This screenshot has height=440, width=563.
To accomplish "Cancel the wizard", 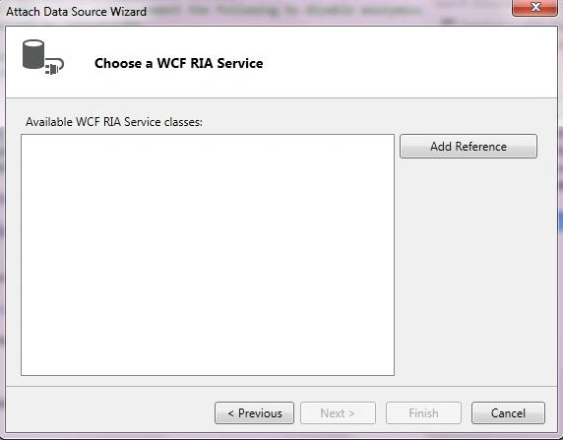I will tap(508, 413).
